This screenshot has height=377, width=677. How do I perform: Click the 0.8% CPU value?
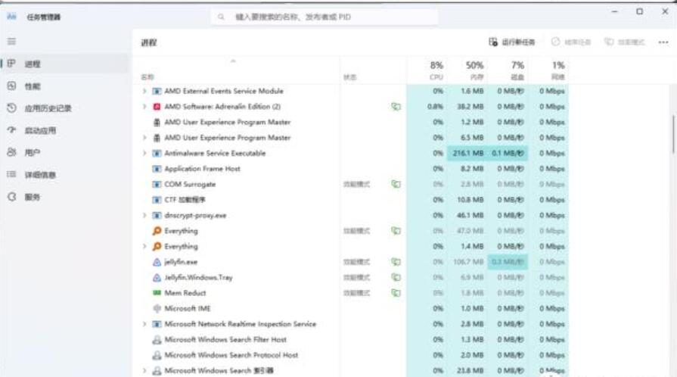coord(435,106)
